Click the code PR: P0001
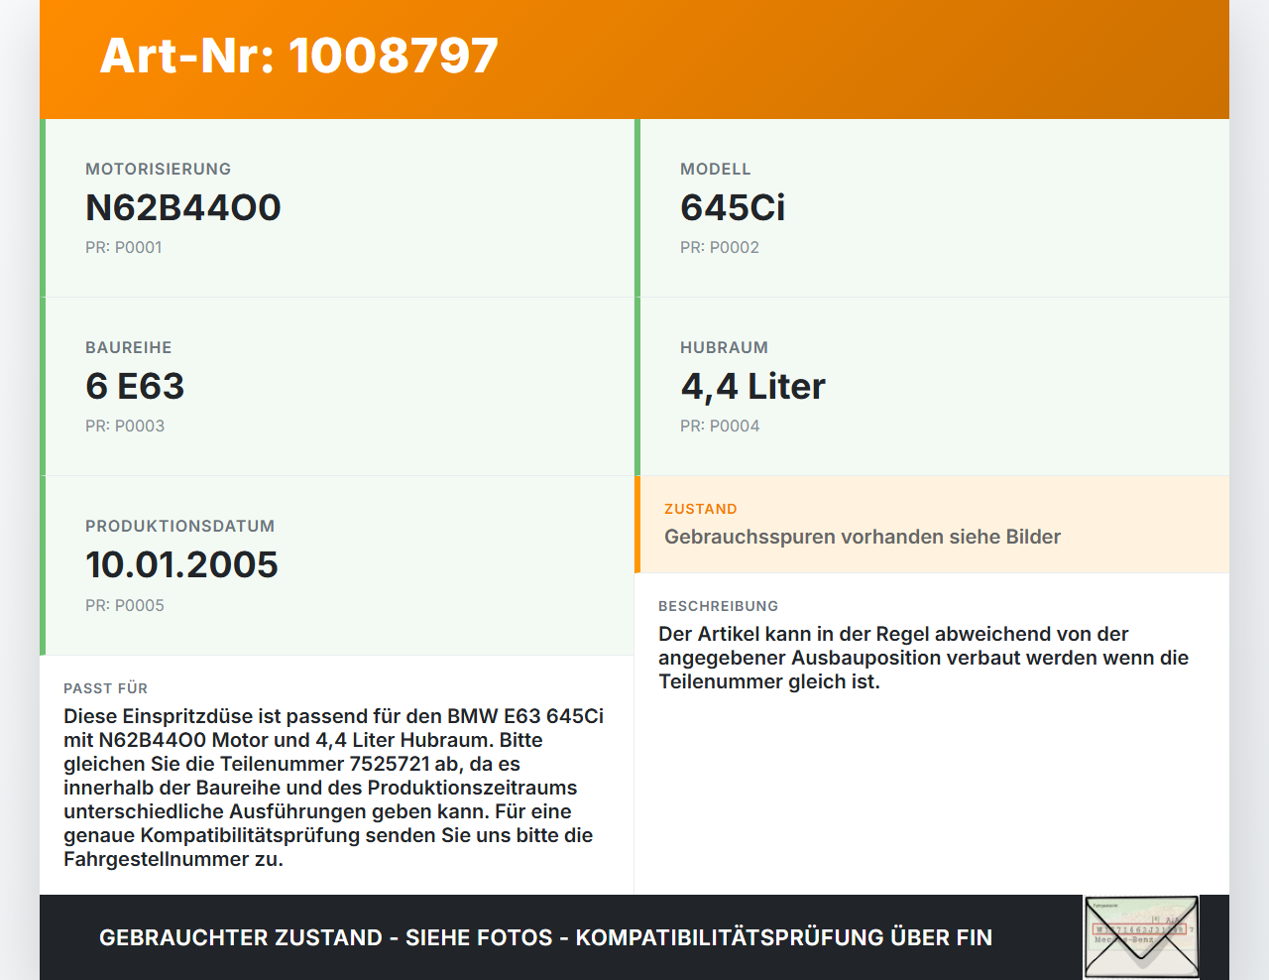 coord(124,248)
